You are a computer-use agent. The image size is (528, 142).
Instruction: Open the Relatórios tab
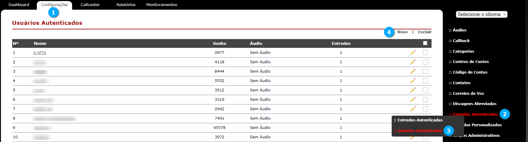[126, 5]
